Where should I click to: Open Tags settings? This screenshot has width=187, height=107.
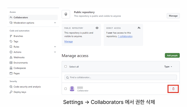[x=16, y=41]
